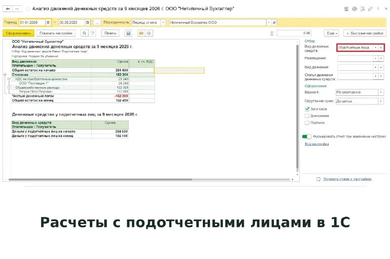The width and height of the screenshot is (390, 259).
Task: Open Все настройки link
Action: click(x=316, y=144)
